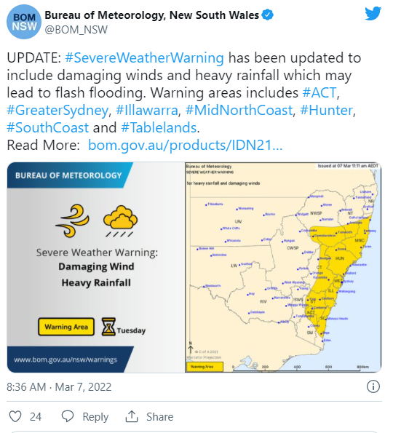Open the #MidNorthCoast hashtag link
Image resolution: width=393 pixels, height=433 pixels.
coord(239,110)
